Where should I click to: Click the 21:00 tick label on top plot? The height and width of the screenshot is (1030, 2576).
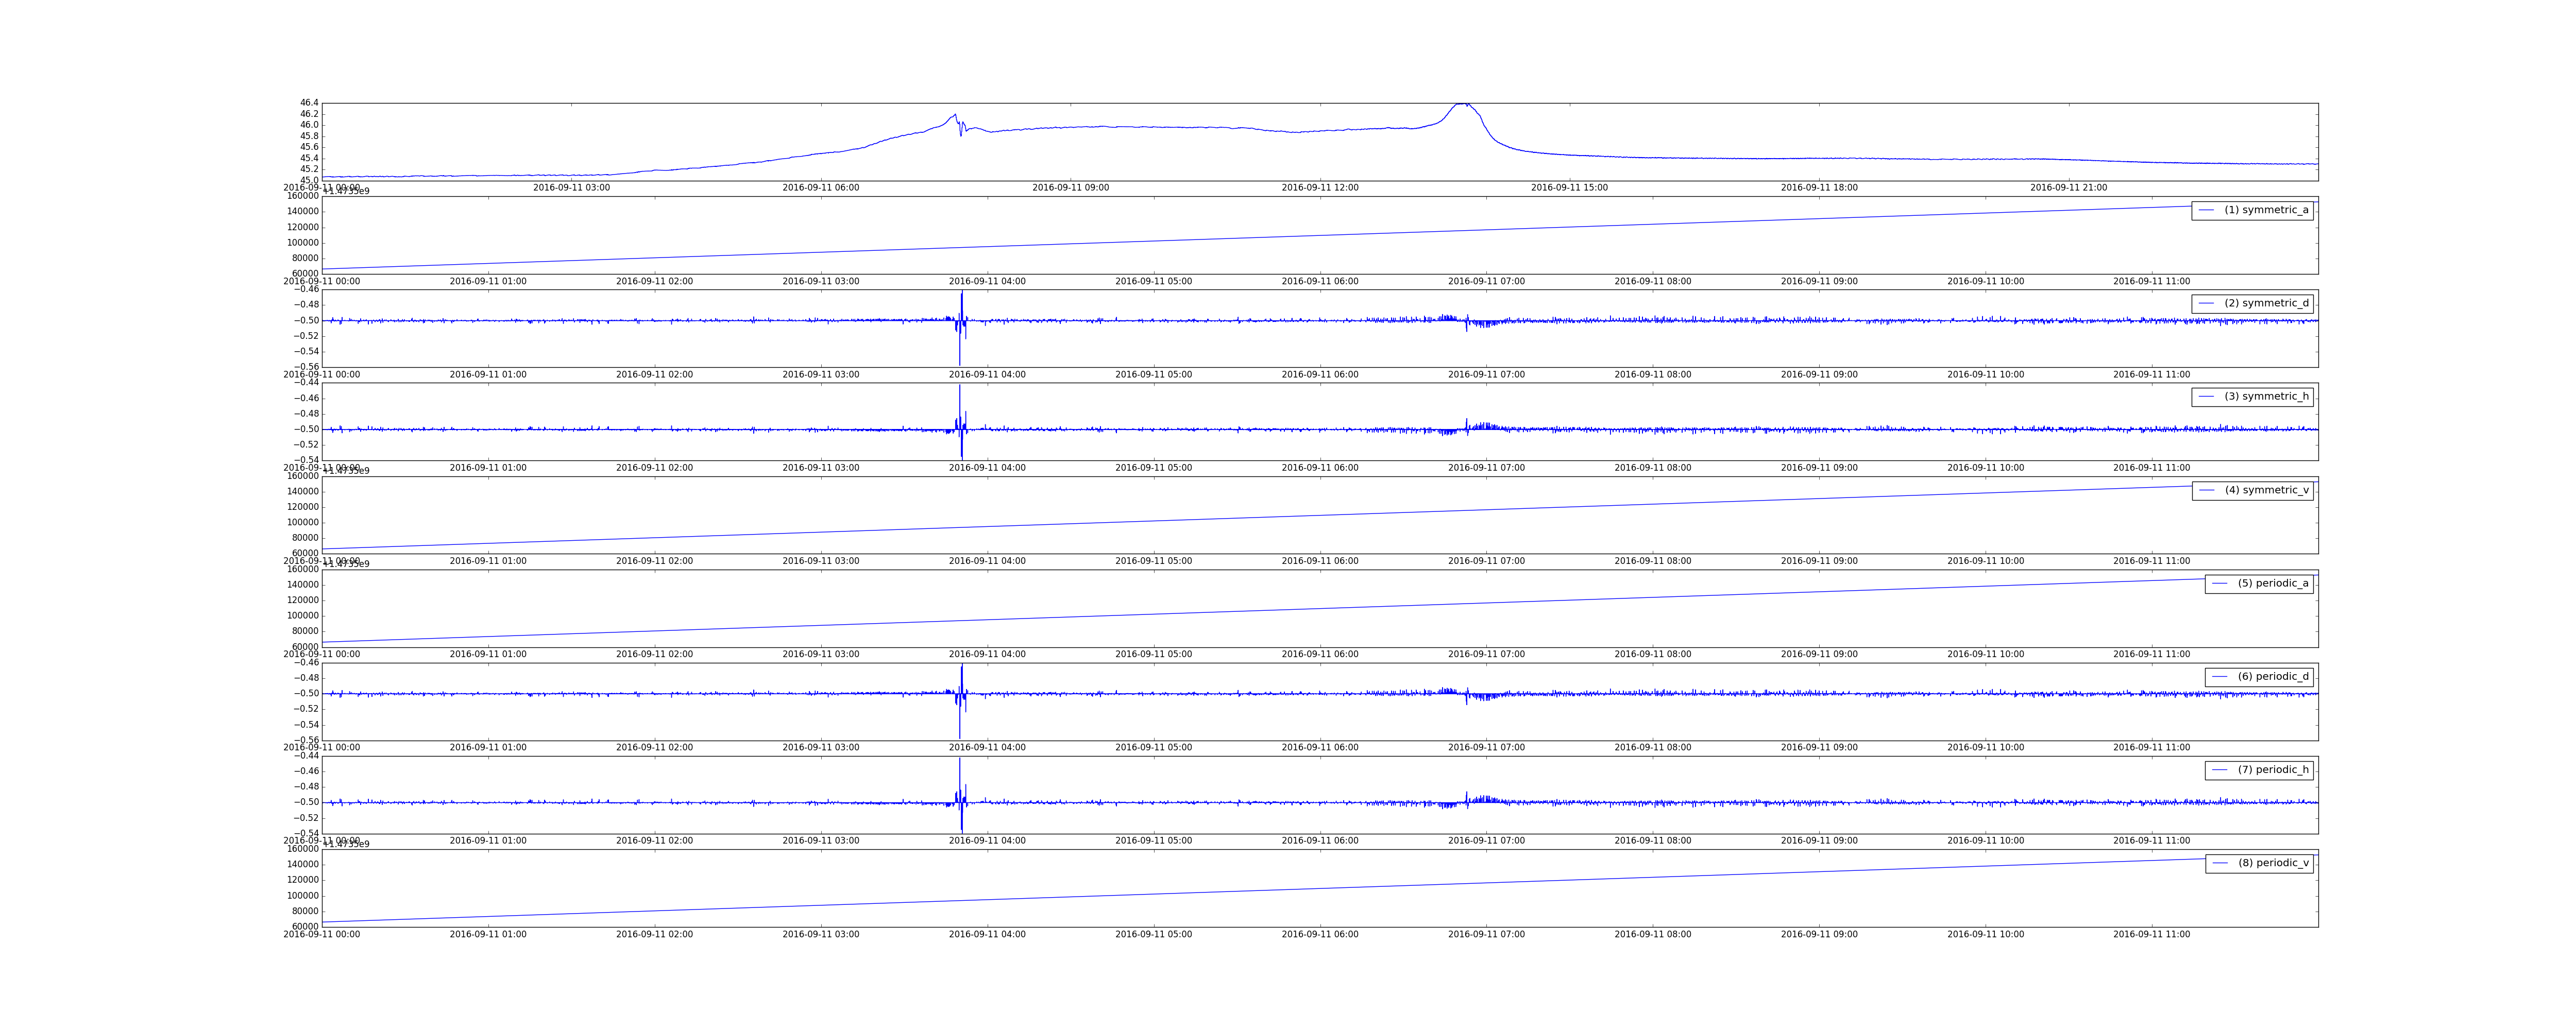(x=2068, y=188)
